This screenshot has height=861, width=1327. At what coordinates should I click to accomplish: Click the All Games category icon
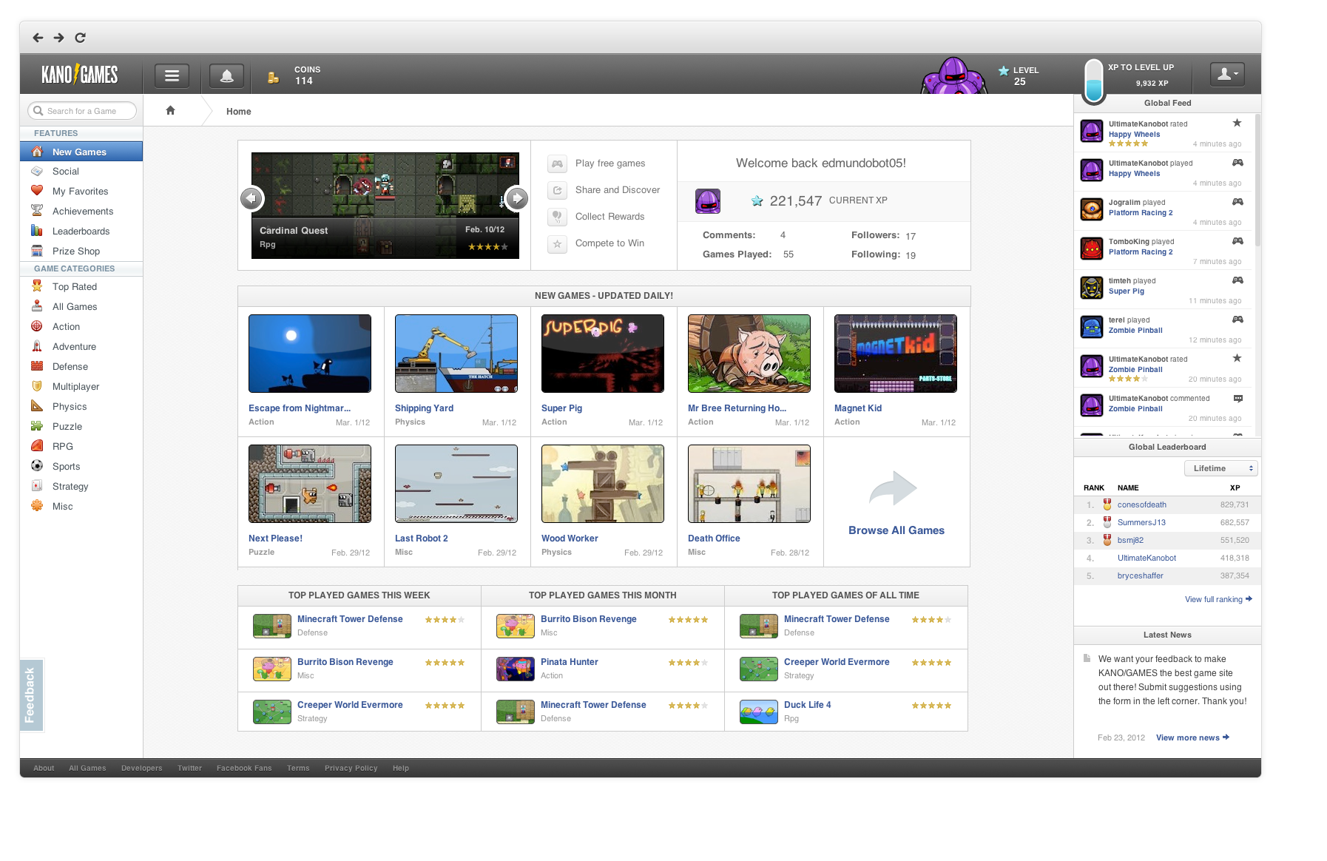click(37, 306)
